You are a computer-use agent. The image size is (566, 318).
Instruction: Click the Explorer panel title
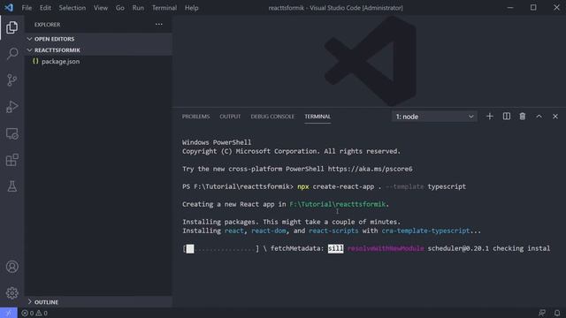(47, 25)
